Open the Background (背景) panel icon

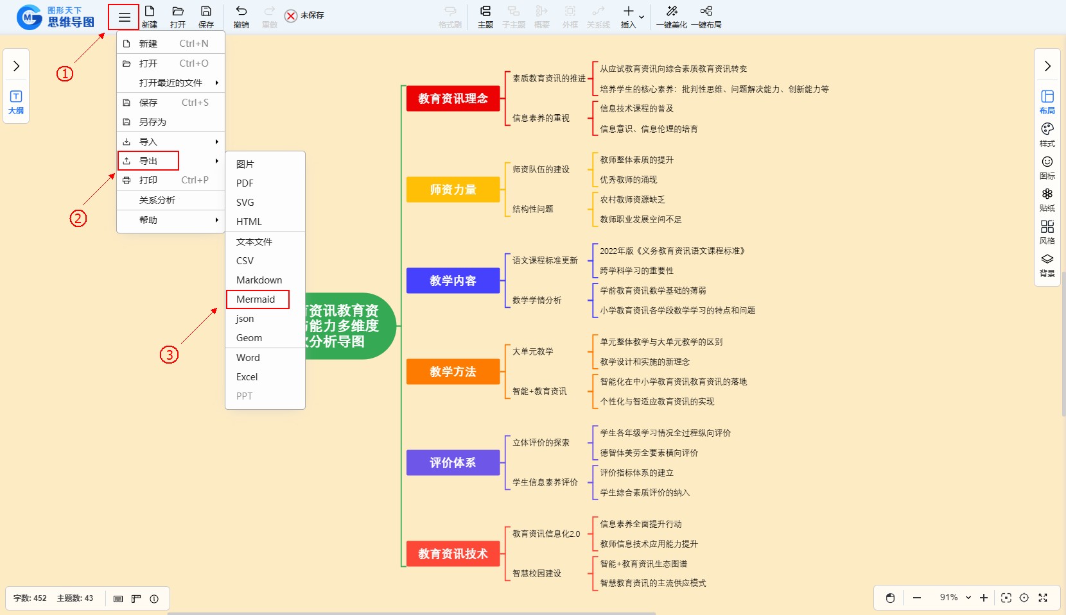tap(1047, 264)
